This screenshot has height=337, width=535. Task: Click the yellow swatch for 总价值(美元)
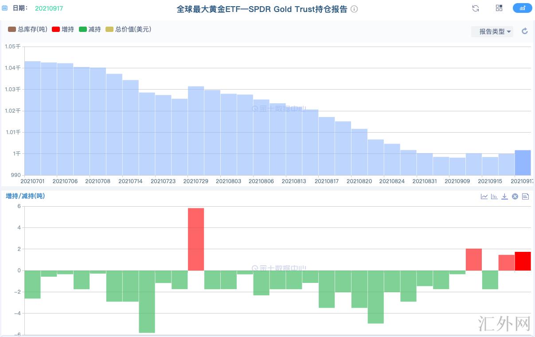click(109, 29)
